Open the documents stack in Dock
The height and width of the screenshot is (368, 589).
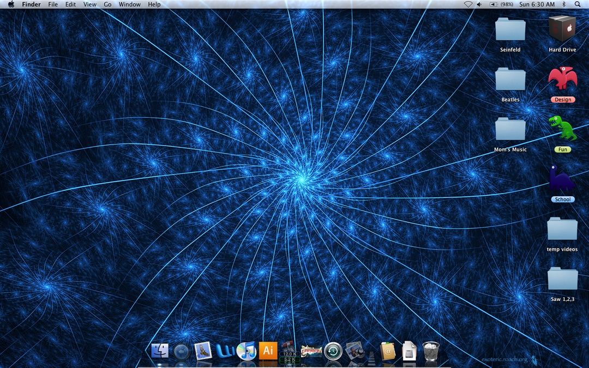[x=409, y=351]
